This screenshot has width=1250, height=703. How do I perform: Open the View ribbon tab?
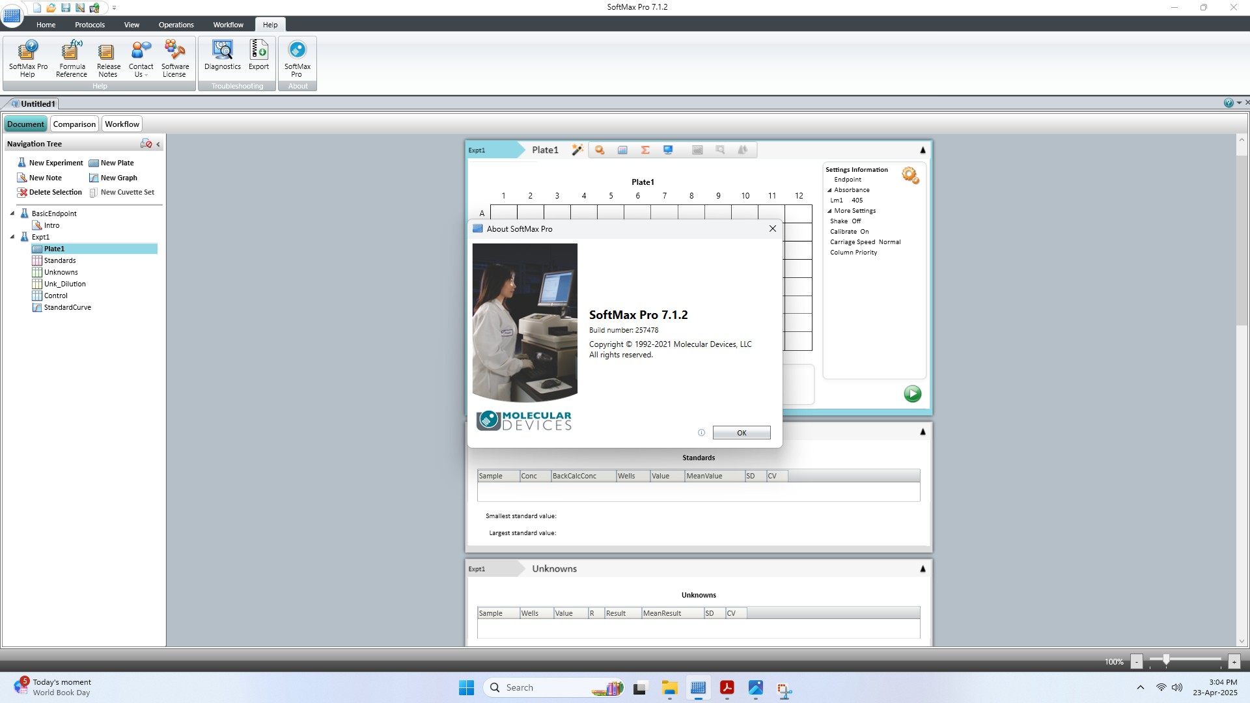[132, 25]
